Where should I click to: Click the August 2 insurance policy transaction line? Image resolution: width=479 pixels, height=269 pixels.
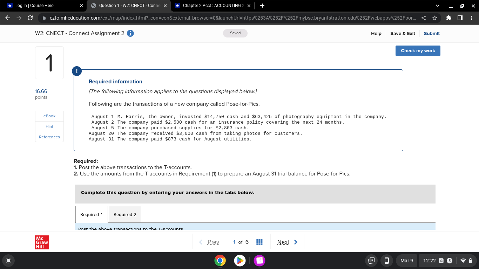(218, 122)
